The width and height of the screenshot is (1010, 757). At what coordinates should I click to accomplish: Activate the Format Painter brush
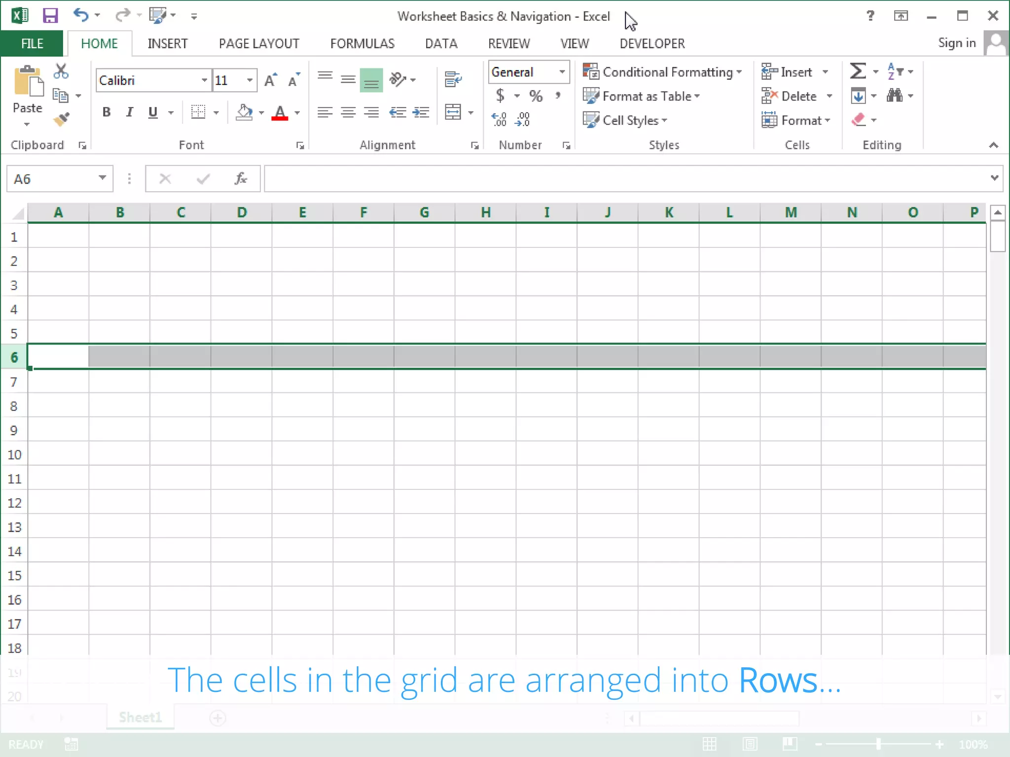click(x=62, y=119)
